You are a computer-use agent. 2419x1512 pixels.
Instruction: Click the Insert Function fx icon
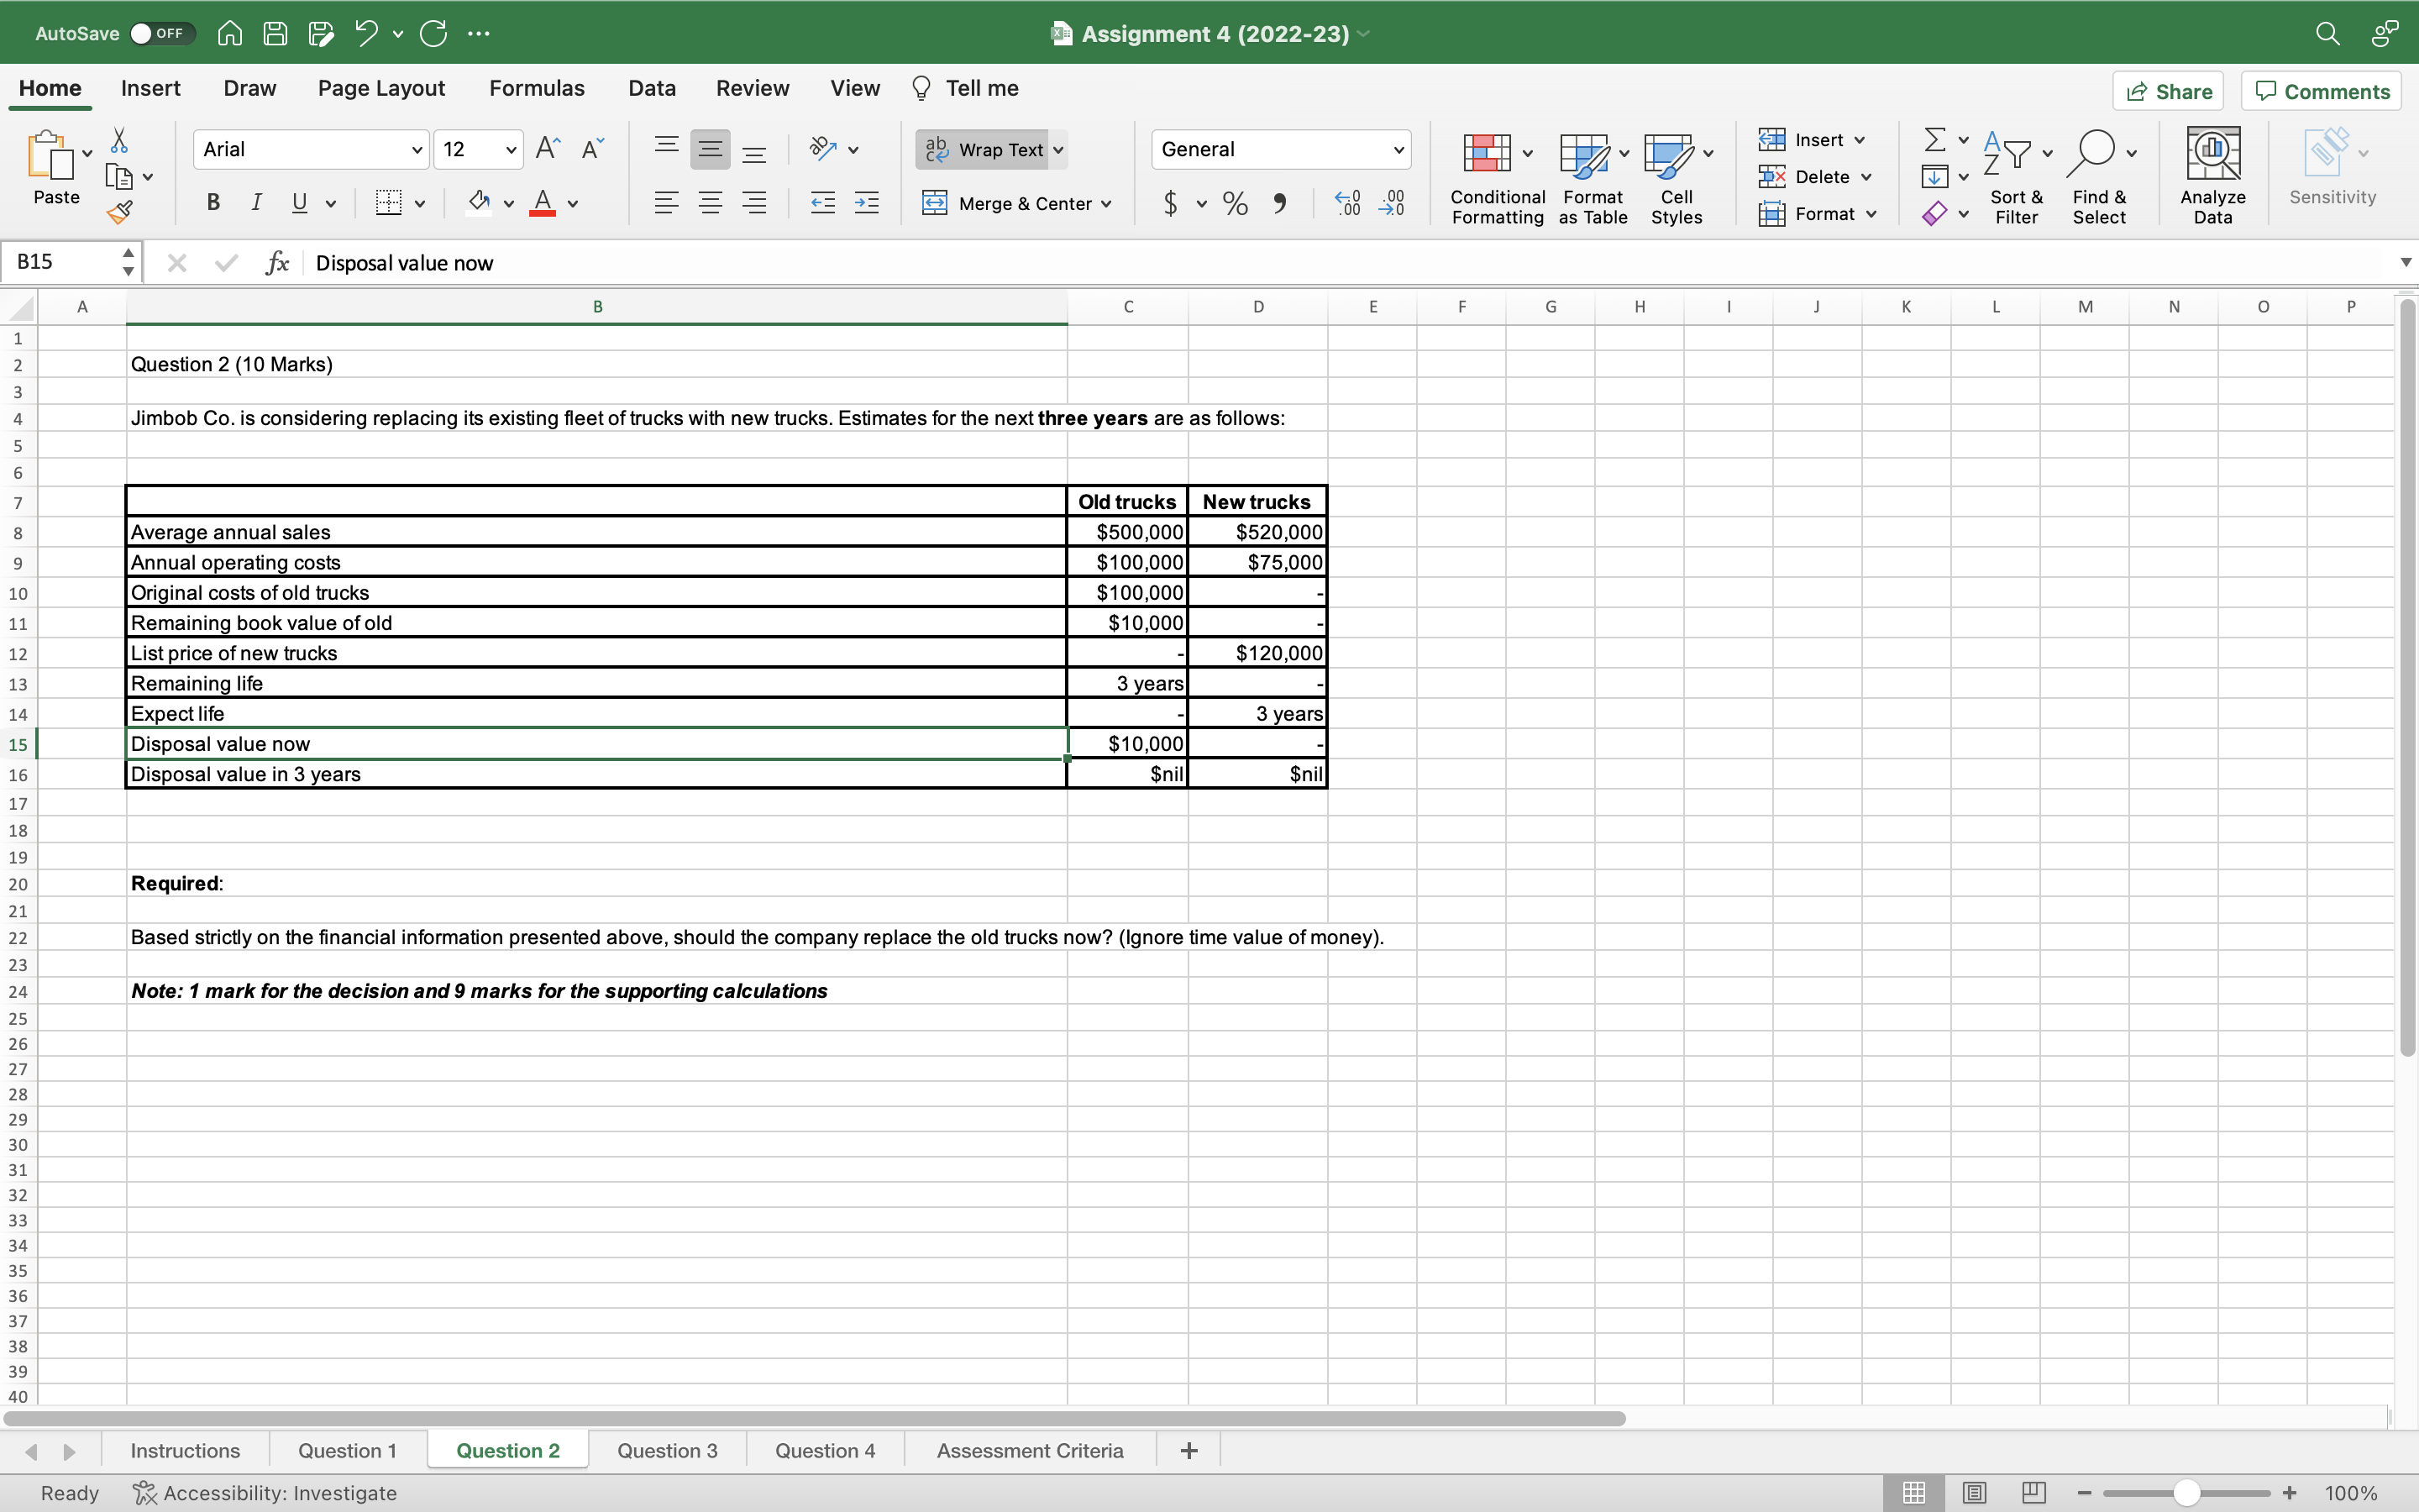[277, 263]
